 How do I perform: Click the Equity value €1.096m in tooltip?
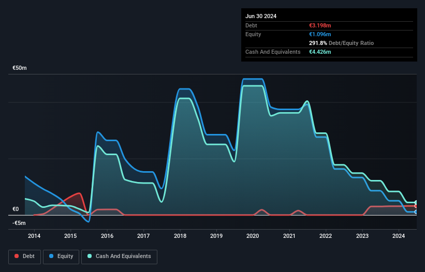click(320, 34)
